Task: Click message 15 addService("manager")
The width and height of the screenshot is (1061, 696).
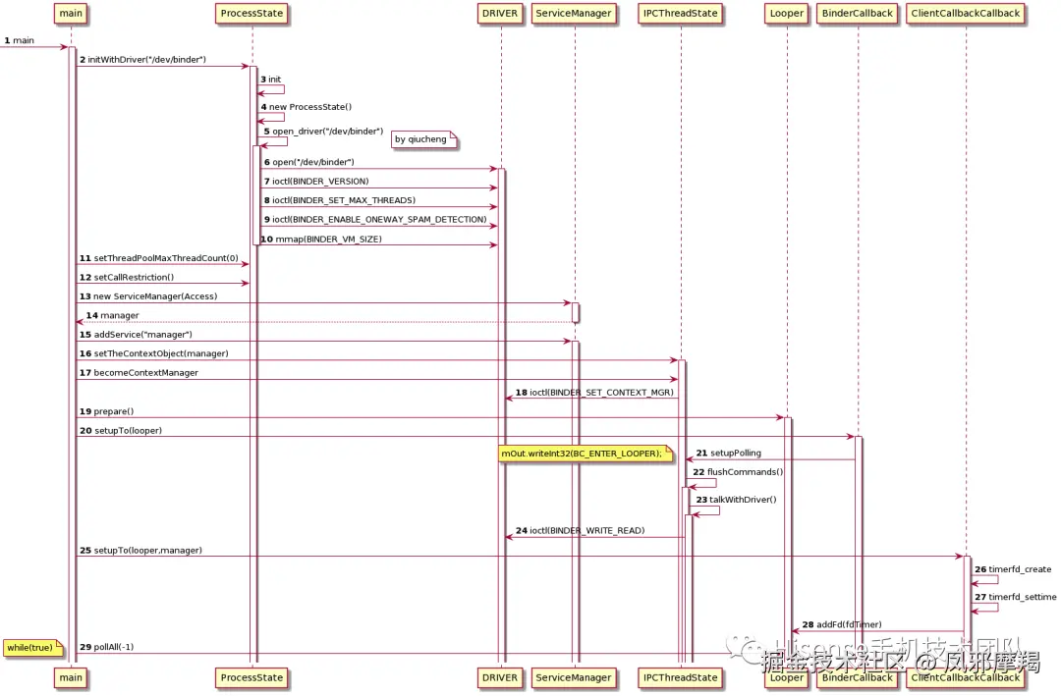Action: (136, 334)
